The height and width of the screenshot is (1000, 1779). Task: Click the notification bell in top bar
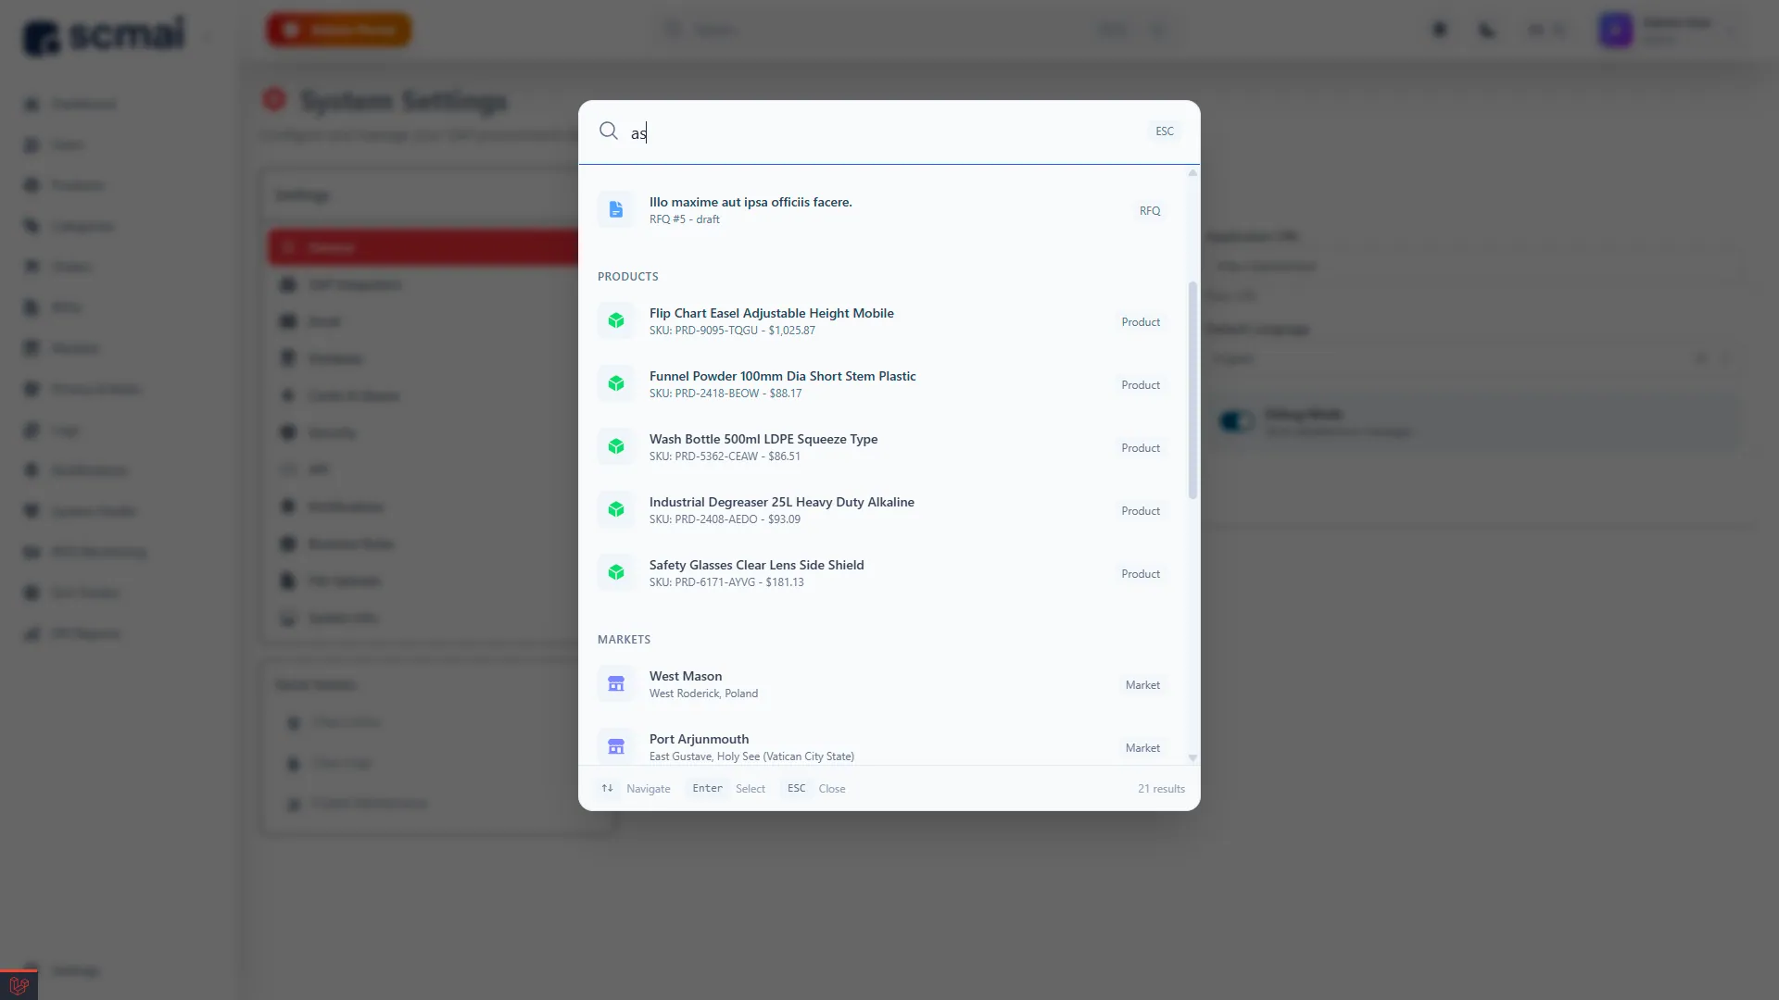click(1439, 30)
